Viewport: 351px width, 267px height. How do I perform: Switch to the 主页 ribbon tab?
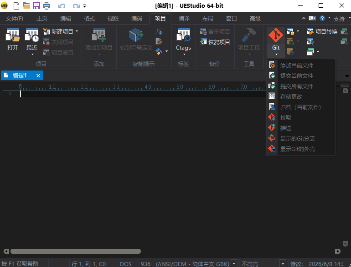[42, 19]
